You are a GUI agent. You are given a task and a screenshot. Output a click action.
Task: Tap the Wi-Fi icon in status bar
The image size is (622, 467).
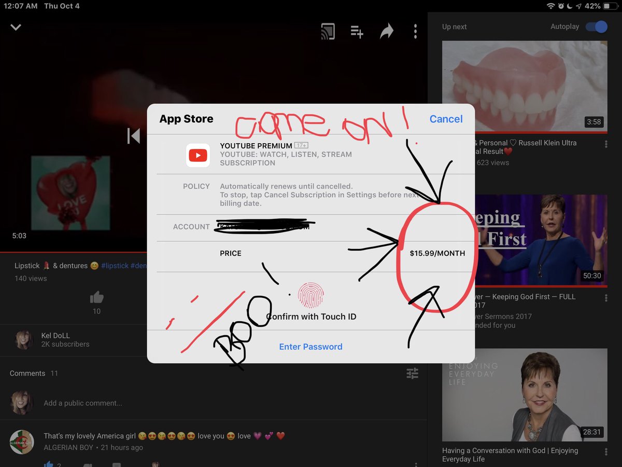coord(550,6)
